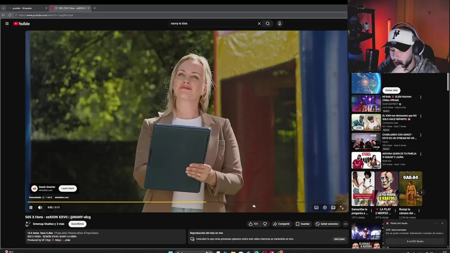Close the youtube - Búsqueda tab

pos(46,8)
